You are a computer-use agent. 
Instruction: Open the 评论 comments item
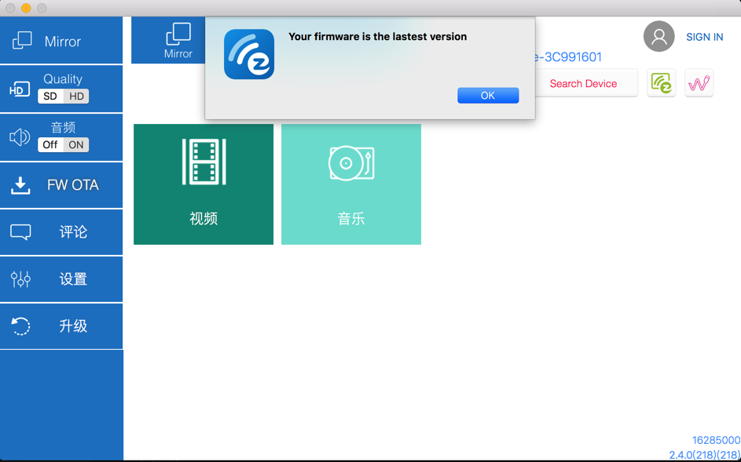pos(61,232)
